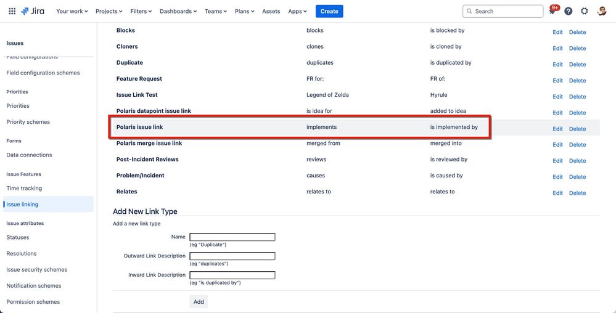The height and width of the screenshot is (313, 616).
Task: Open Time tracking in sidebar
Action: tap(24, 188)
